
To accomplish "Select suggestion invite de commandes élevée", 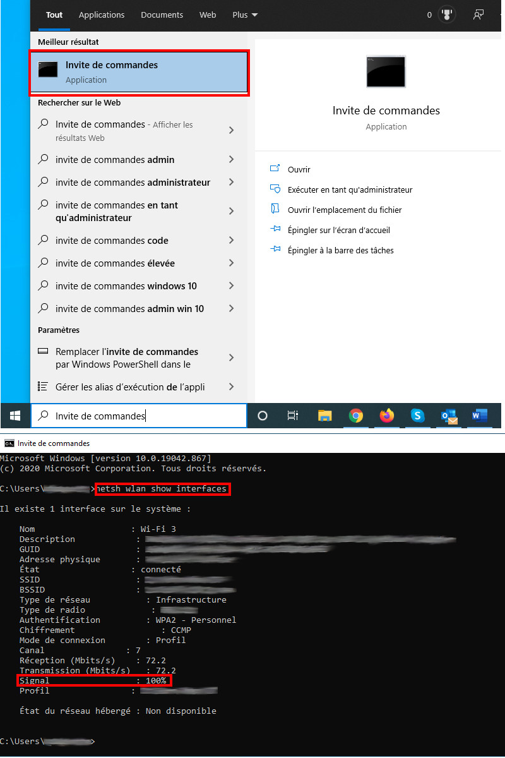I will [115, 263].
